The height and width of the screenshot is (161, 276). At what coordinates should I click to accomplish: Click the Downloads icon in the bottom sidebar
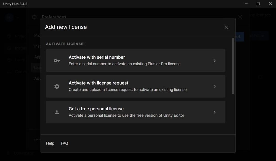tap(7, 153)
